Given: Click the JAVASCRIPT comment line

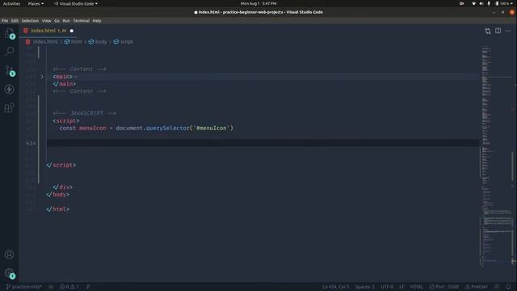Looking at the screenshot, I should 84,113.
